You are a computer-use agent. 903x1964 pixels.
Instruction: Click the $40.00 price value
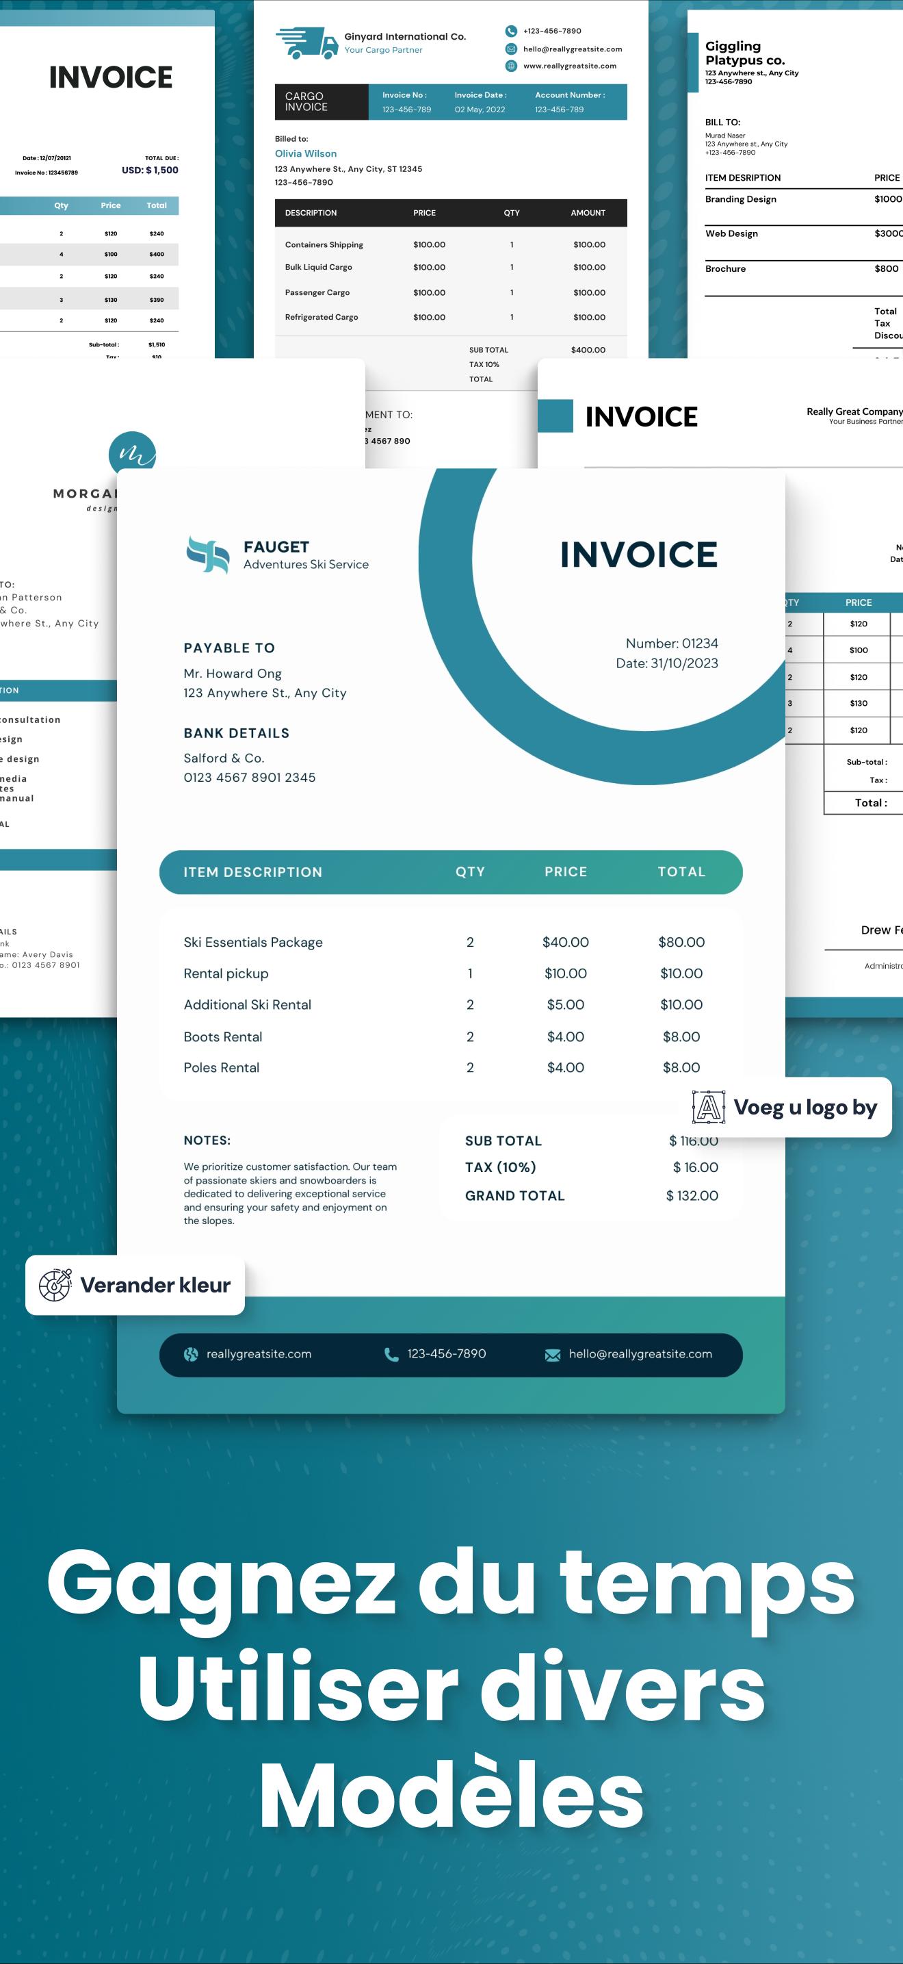(566, 943)
